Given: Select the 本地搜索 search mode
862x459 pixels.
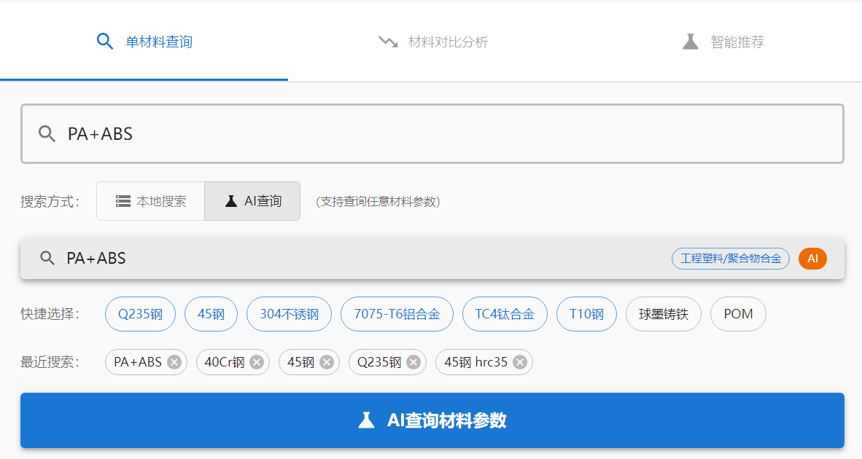Looking at the screenshot, I should (151, 201).
